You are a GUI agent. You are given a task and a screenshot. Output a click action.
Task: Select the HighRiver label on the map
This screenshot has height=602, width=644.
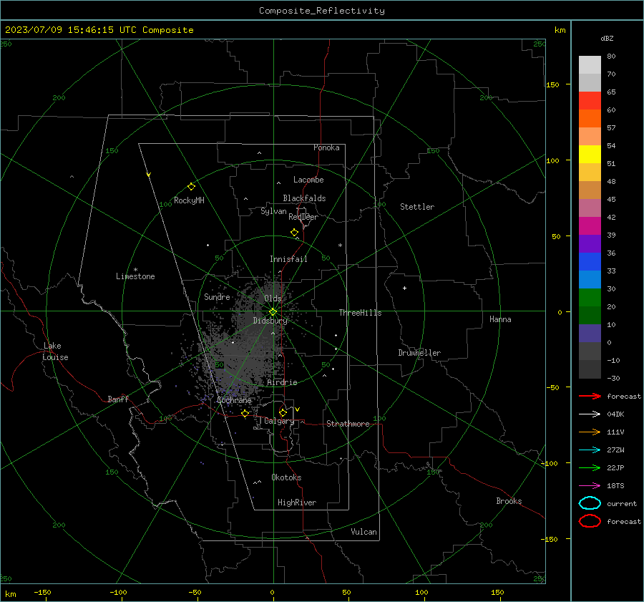(297, 503)
